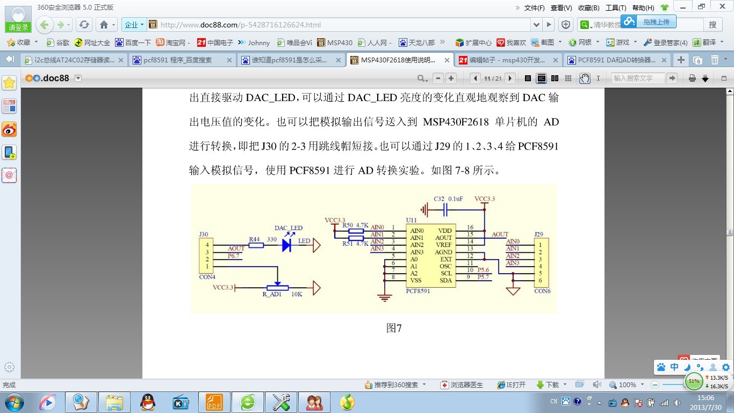The height and width of the screenshot is (413, 734).
Task: Open the doc88 logo dropdown arrow
Action: 78,79
